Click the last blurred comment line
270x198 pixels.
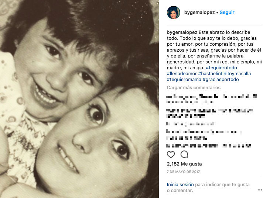point(209,146)
